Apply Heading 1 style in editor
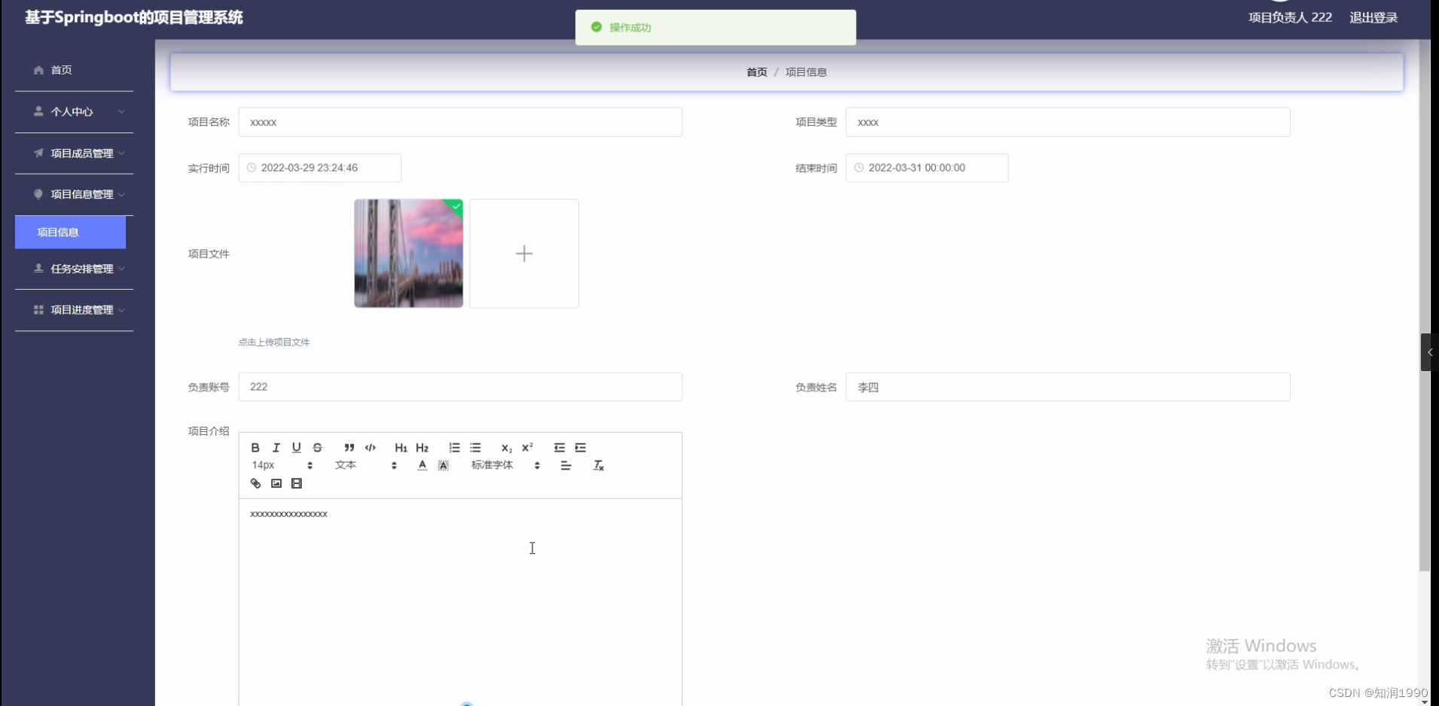This screenshot has height=706, width=1439. click(x=401, y=447)
